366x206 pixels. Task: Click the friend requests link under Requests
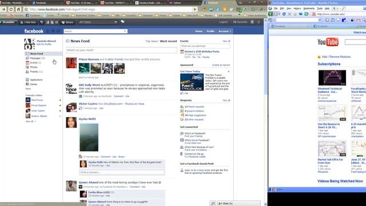[194, 107]
